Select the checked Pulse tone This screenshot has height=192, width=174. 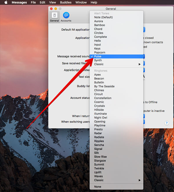(x=116, y=56)
